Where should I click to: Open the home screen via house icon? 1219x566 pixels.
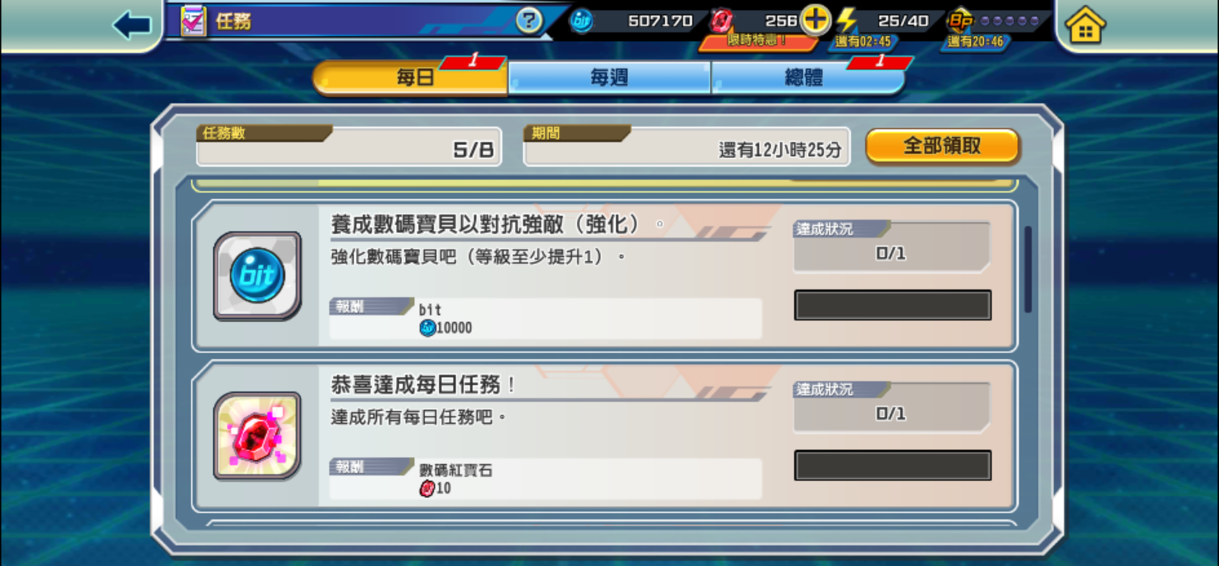pyautogui.click(x=1085, y=25)
